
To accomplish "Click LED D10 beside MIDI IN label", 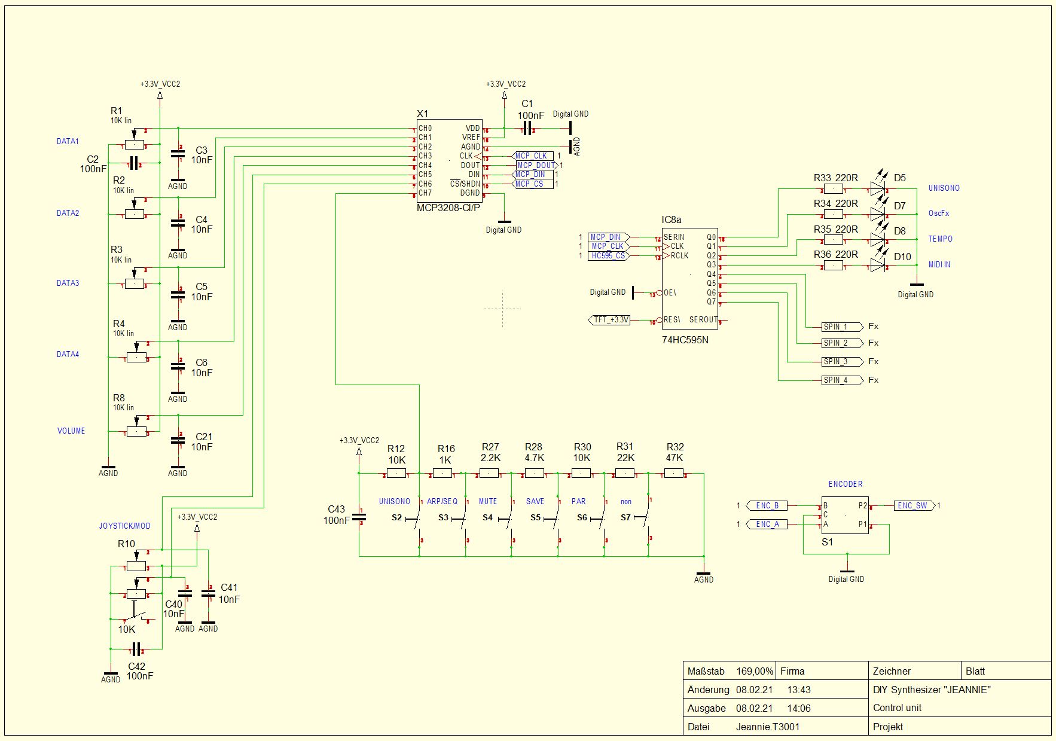I will point(877,265).
